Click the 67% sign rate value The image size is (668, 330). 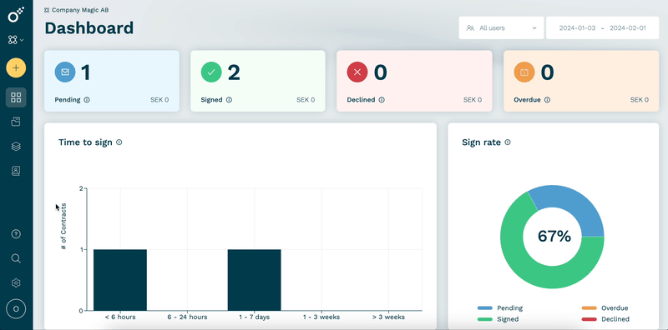pos(554,237)
